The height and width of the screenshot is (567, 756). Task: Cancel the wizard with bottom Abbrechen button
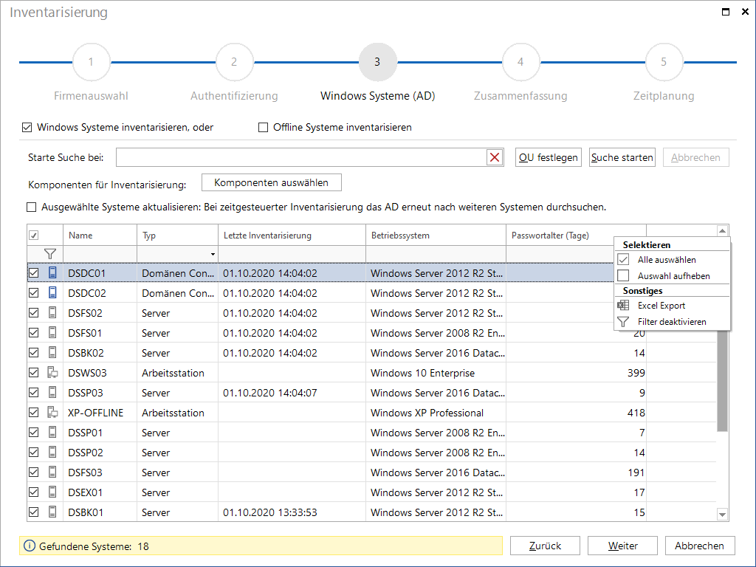(x=700, y=546)
